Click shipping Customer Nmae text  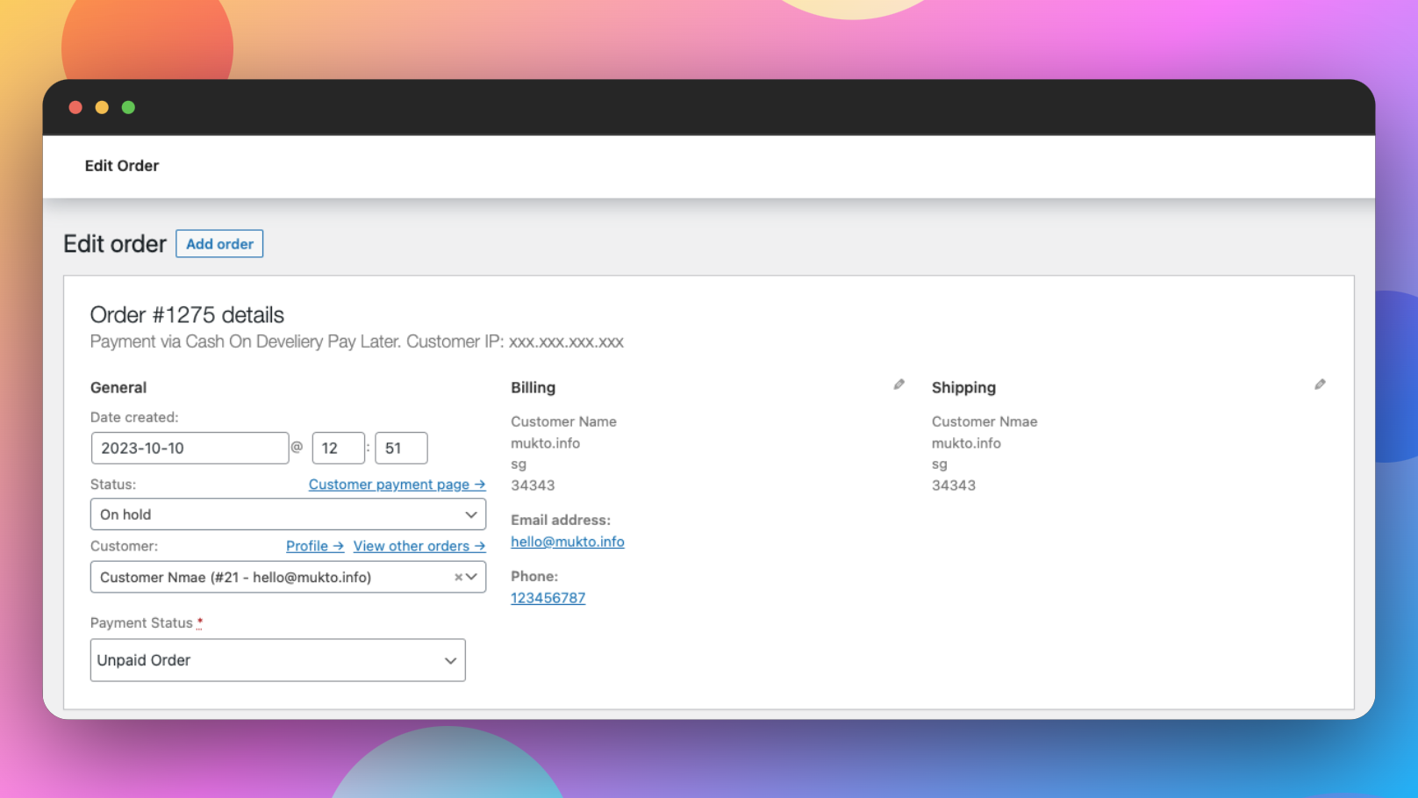pyautogui.click(x=985, y=422)
